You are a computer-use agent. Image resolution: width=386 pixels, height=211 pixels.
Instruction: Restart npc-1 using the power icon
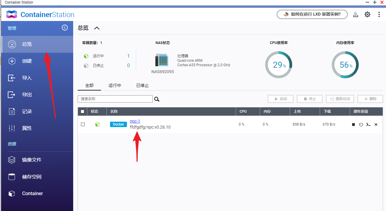click(x=361, y=124)
